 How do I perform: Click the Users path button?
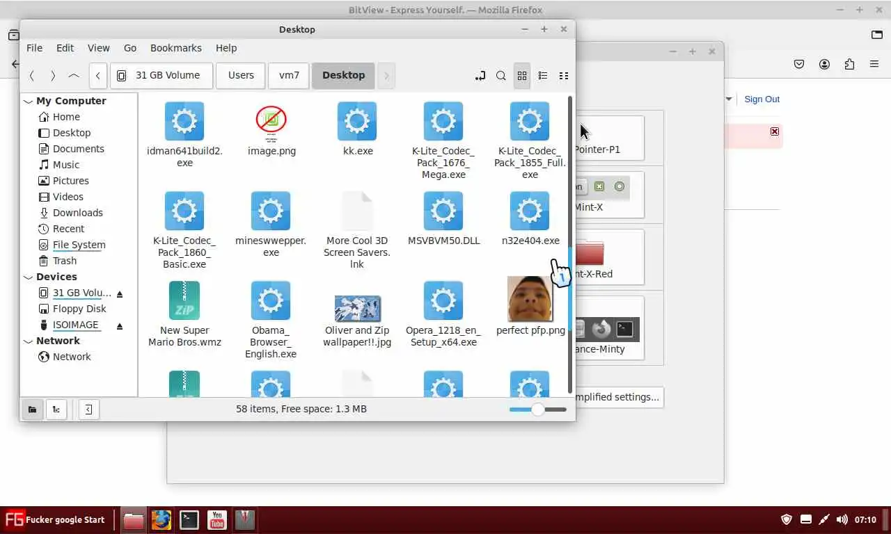(x=241, y=76)
